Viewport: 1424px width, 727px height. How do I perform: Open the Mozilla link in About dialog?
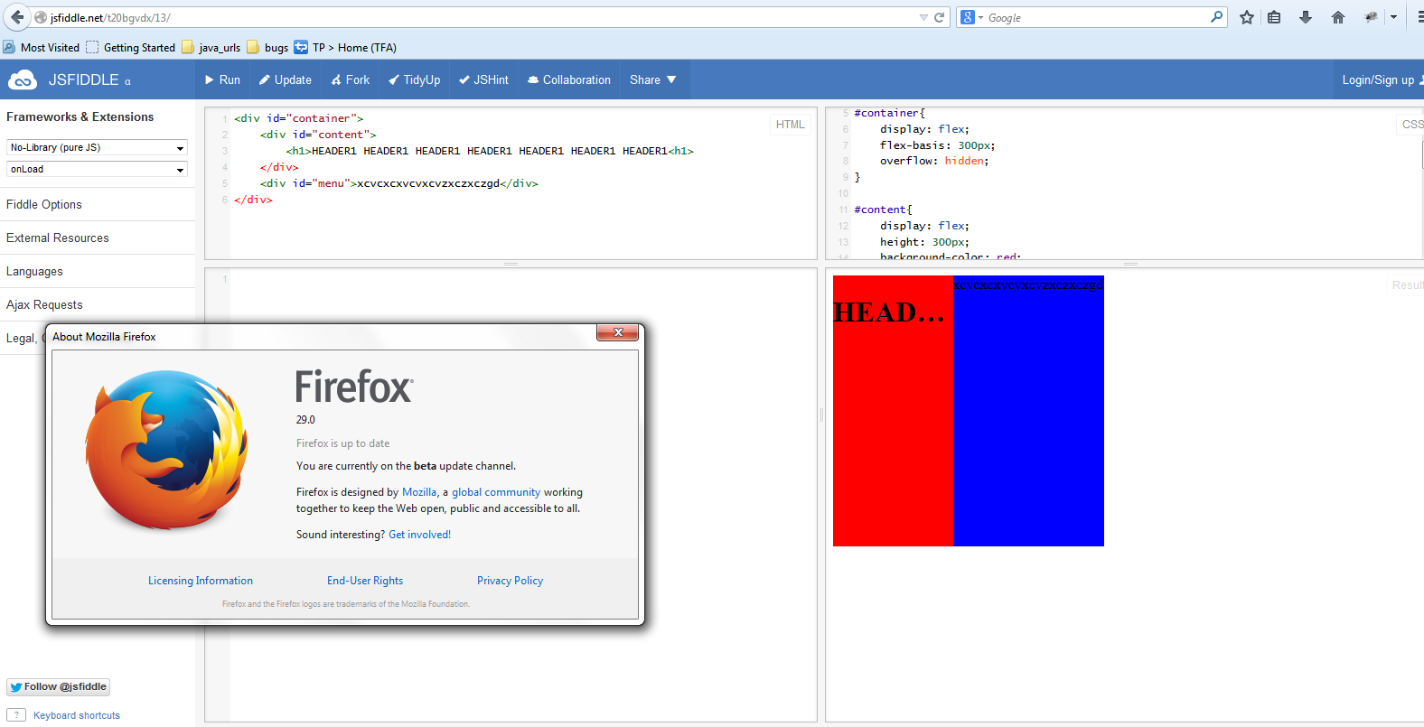coord(419,492)
